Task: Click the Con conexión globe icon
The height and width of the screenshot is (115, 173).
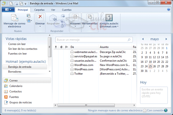Action: point(166,110)
